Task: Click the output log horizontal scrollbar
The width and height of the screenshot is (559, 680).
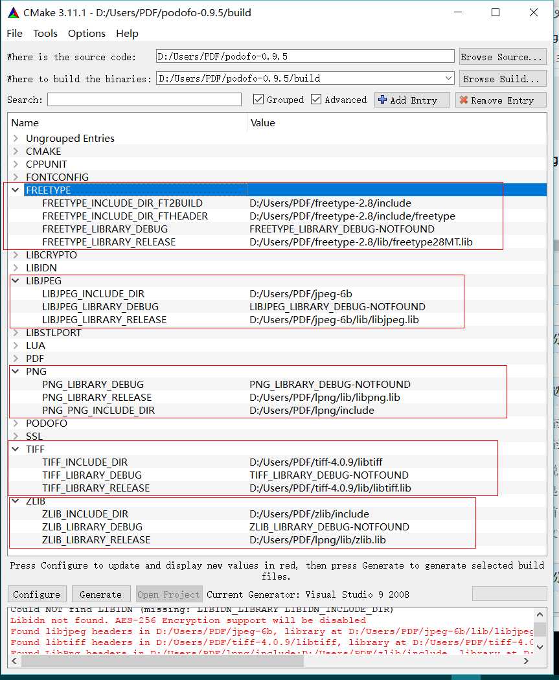Action: coord(163,661)
